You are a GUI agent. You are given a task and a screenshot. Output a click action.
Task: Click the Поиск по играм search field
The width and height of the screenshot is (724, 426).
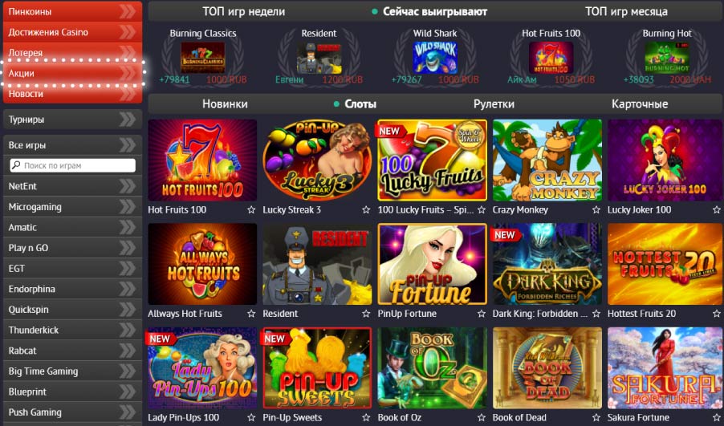point(72,165)
